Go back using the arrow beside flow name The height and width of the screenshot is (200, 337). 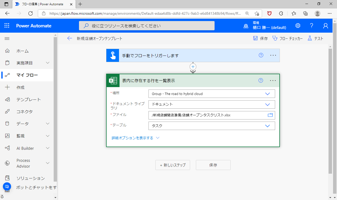(x=70, y=38)
